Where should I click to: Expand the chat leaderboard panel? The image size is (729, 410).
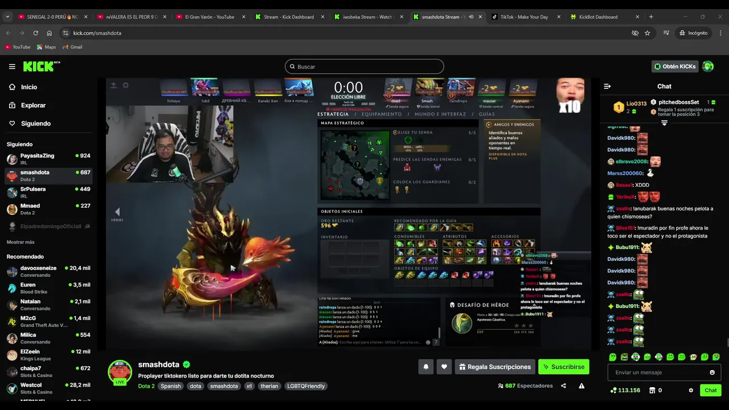click(x=664, y=123)
